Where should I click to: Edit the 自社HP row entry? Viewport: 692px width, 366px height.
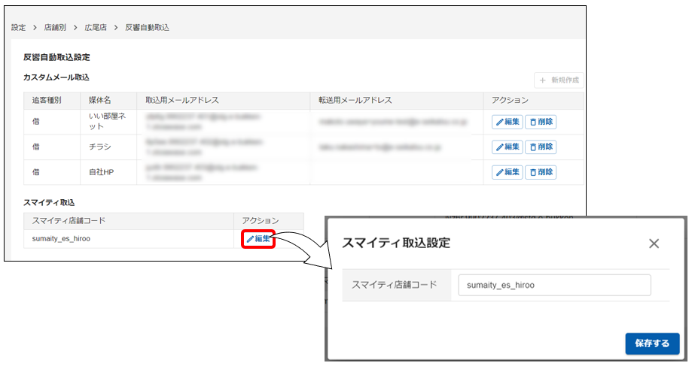(x=507, y=172)
